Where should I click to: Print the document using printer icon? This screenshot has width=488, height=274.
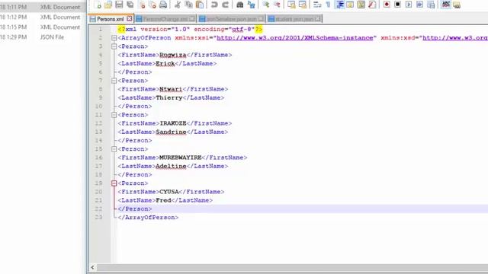(163, 5)
